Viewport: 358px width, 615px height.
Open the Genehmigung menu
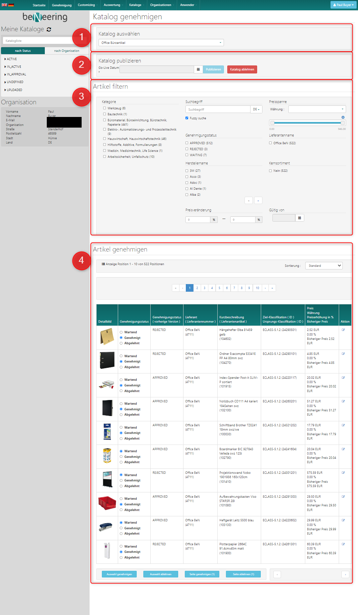62,5
